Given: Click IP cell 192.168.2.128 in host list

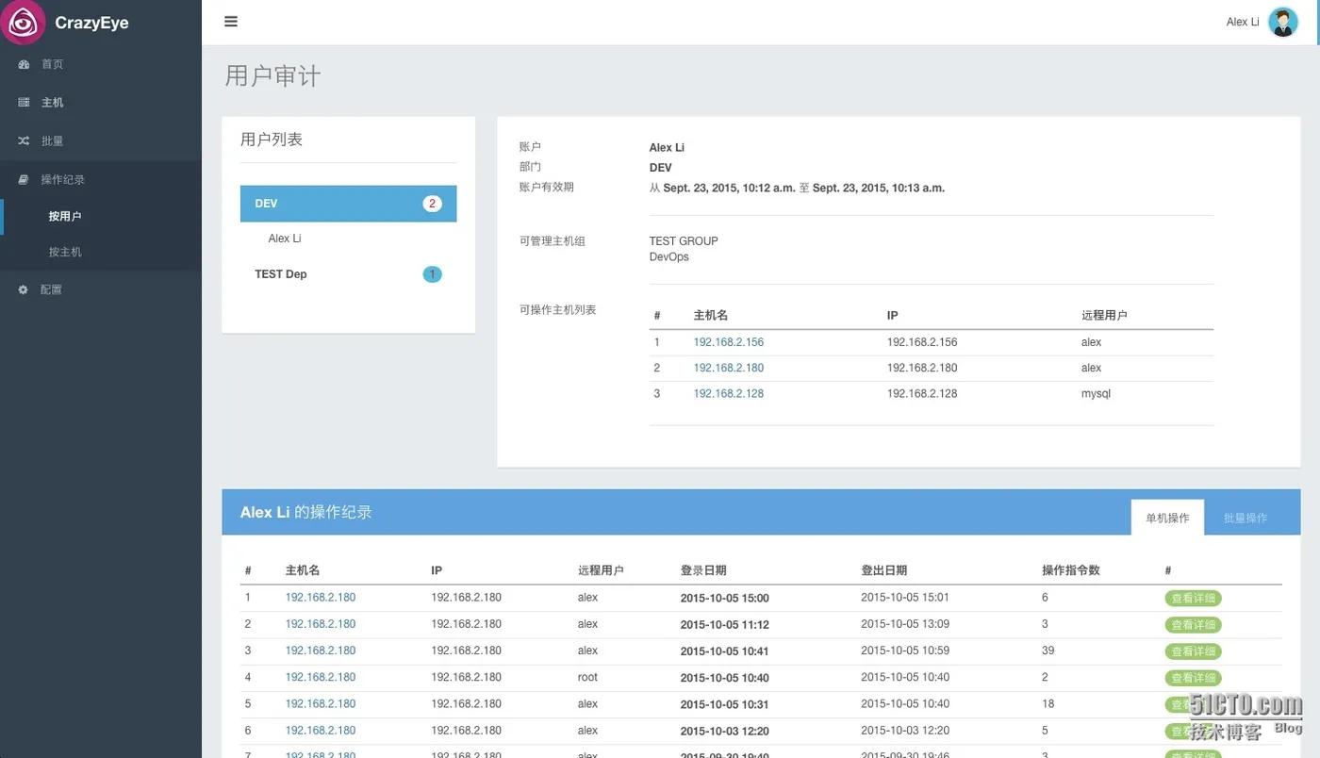Looking at the screenshot, I should coord(922,393).
